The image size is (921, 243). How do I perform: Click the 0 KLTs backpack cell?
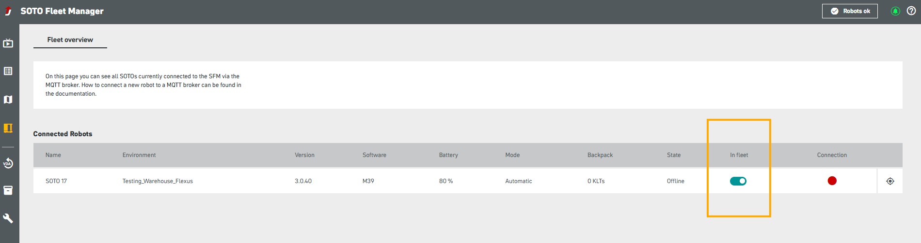coord(596,181)
